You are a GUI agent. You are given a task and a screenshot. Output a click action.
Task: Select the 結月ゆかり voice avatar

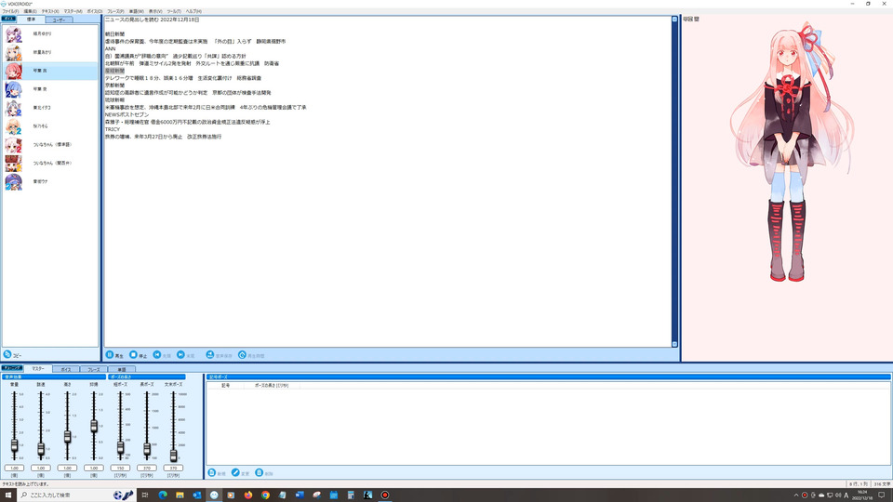14,34
